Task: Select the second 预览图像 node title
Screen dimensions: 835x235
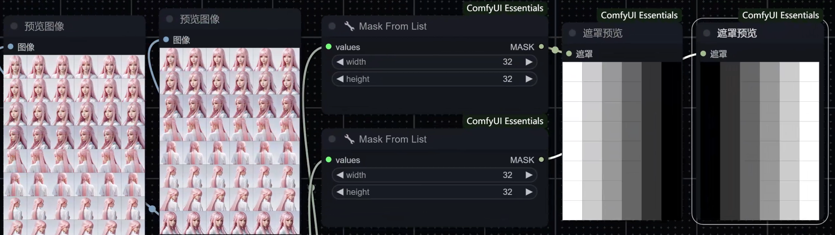Action: 200,19
